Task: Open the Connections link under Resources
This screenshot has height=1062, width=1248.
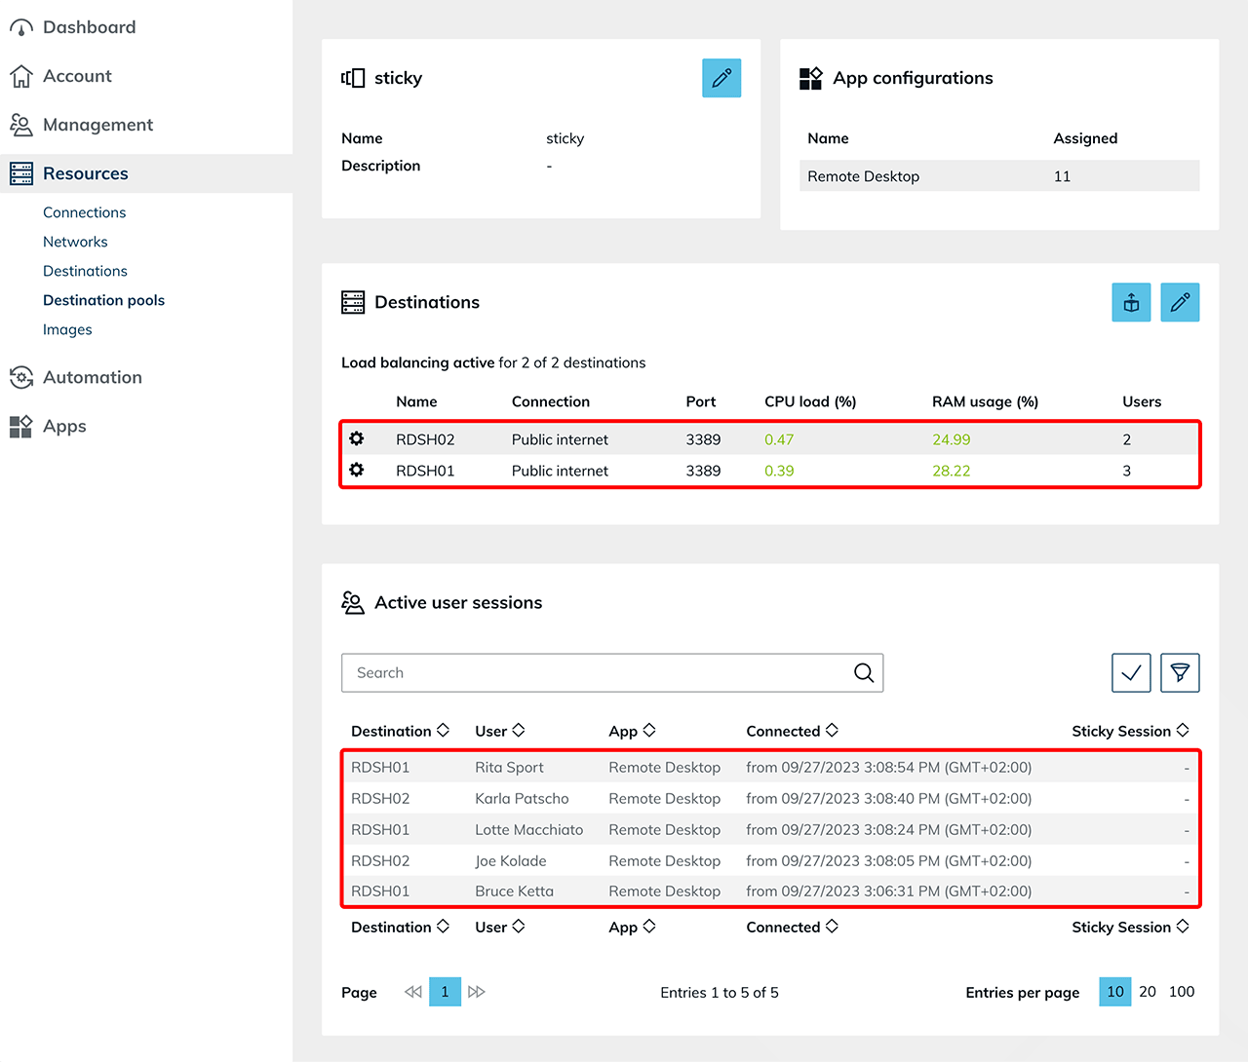Action: point(84,212)
